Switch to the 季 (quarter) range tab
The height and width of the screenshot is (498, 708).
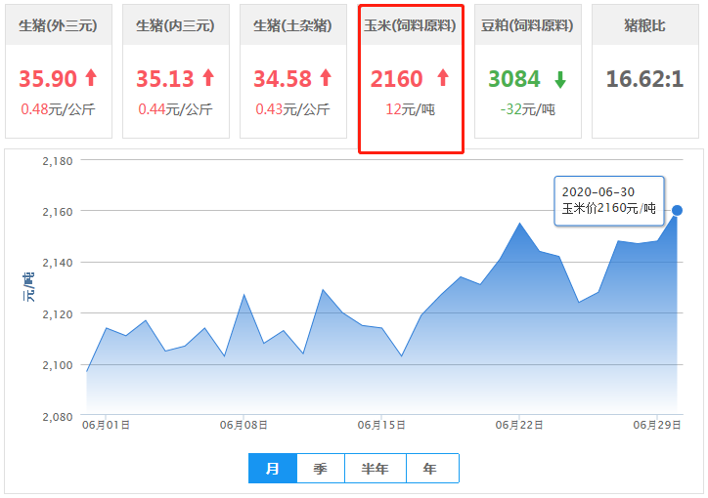coord(321,469)
